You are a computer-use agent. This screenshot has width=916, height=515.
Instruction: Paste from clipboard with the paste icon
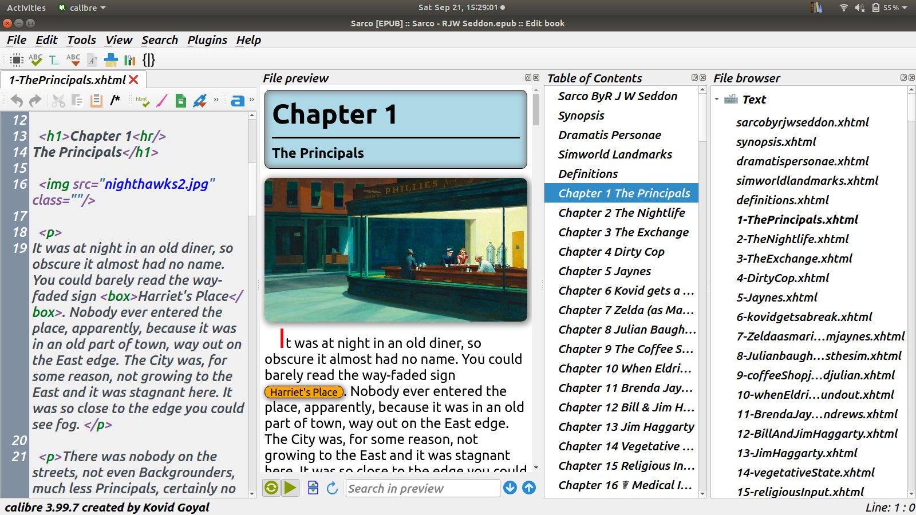click(96, 101)
